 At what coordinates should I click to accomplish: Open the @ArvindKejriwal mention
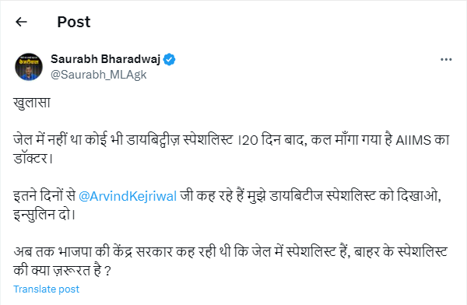pos(128,196)
